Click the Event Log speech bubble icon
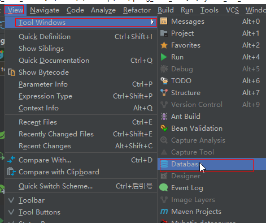The image size is (266, 223). 164,188
